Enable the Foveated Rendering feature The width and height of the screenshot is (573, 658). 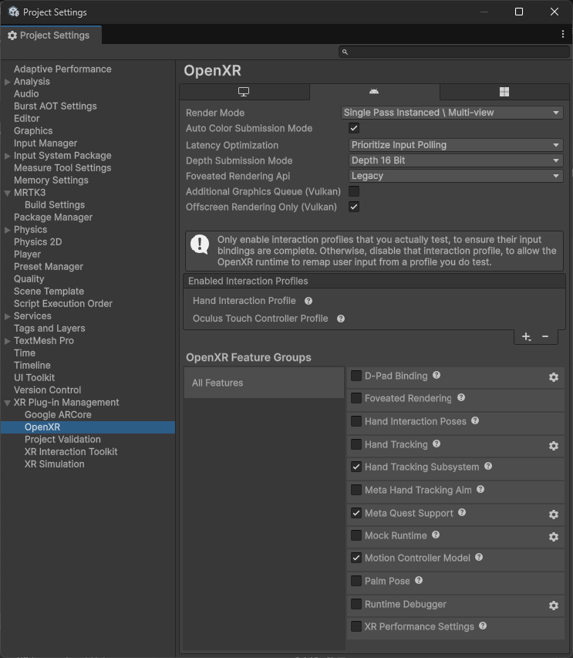click(356, 400)
